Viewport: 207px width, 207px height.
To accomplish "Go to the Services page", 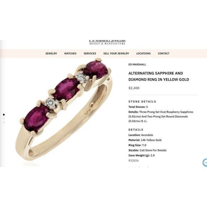I will (90, 54).
